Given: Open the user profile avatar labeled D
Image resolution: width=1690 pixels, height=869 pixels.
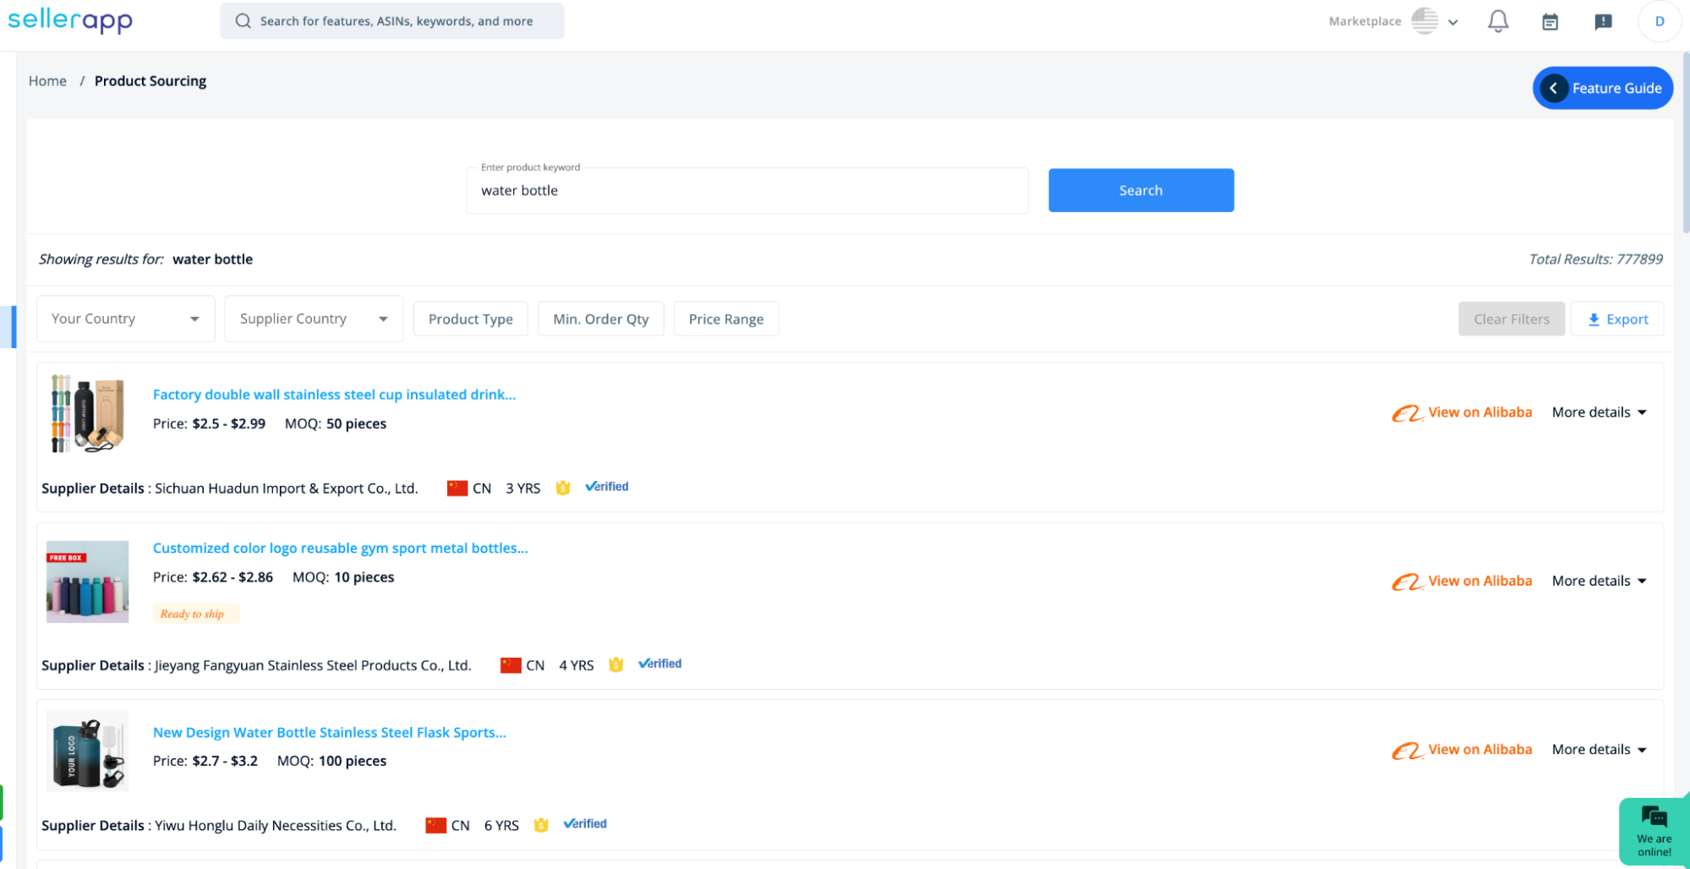Looking at the screenshot, I should [x=1660, y=21].
